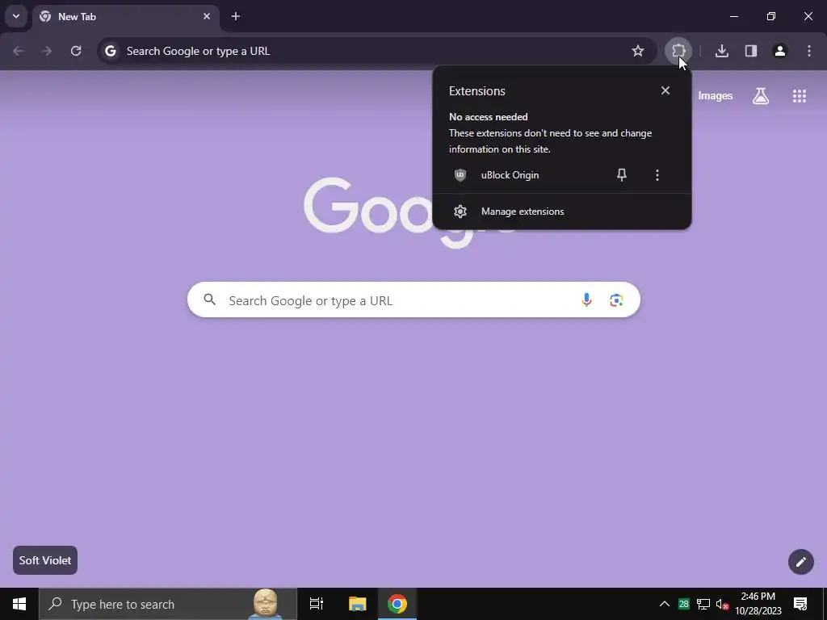Close the New Tab tab

pyautogui.click(x=207, y=16)
